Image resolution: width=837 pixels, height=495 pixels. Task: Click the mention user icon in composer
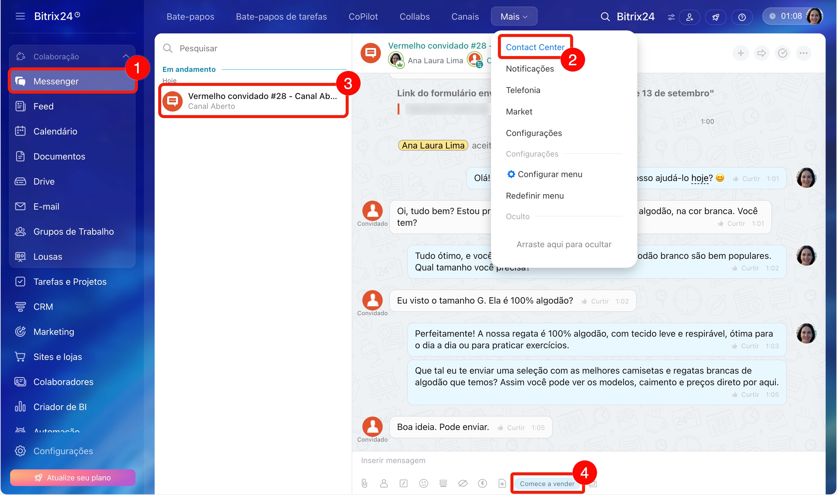[x=384, y=483]
